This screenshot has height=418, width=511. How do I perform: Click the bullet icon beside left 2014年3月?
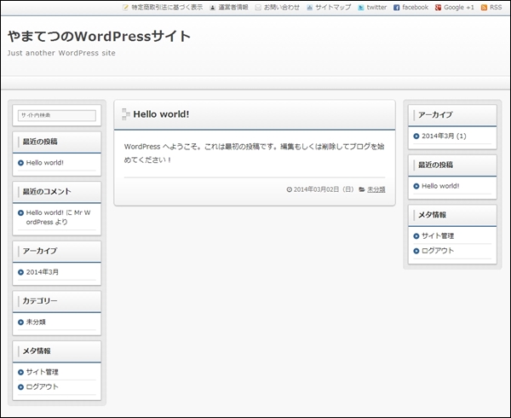point(20,272)
